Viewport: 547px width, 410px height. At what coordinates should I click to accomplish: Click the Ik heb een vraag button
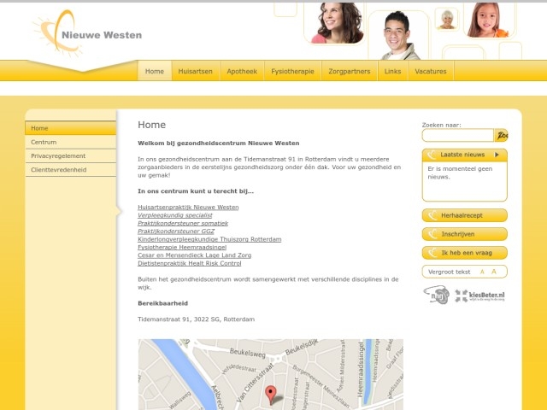point(464,253)
